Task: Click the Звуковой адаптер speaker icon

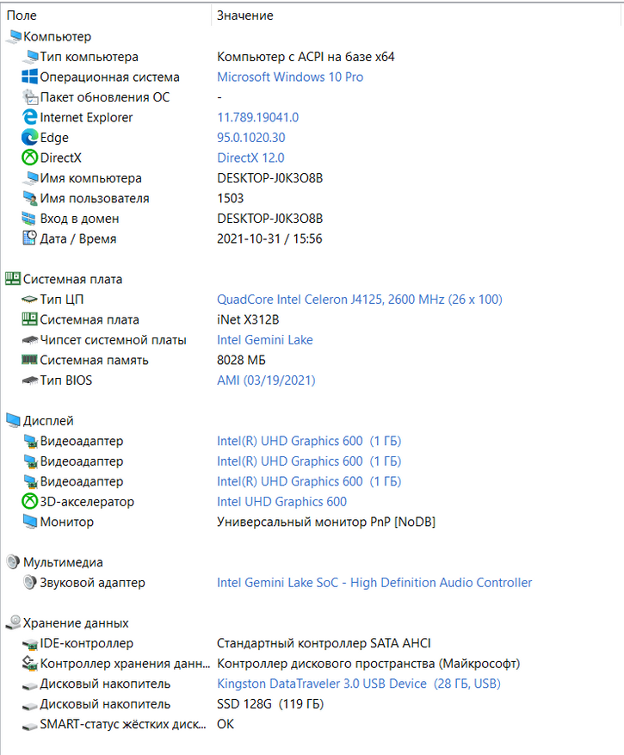Action: (x=30, y=582)
